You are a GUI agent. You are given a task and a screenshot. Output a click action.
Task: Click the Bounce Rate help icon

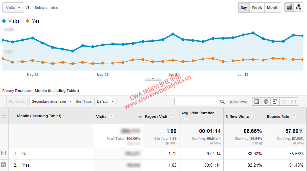coord(293,117)
